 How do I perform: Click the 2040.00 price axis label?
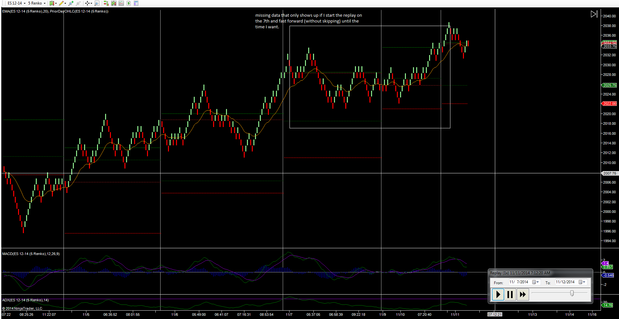tap(609, 16)
